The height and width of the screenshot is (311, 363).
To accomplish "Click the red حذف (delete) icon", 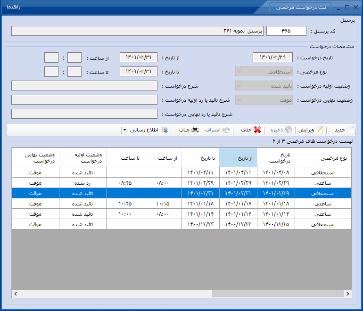I will [x=257, y=130].
